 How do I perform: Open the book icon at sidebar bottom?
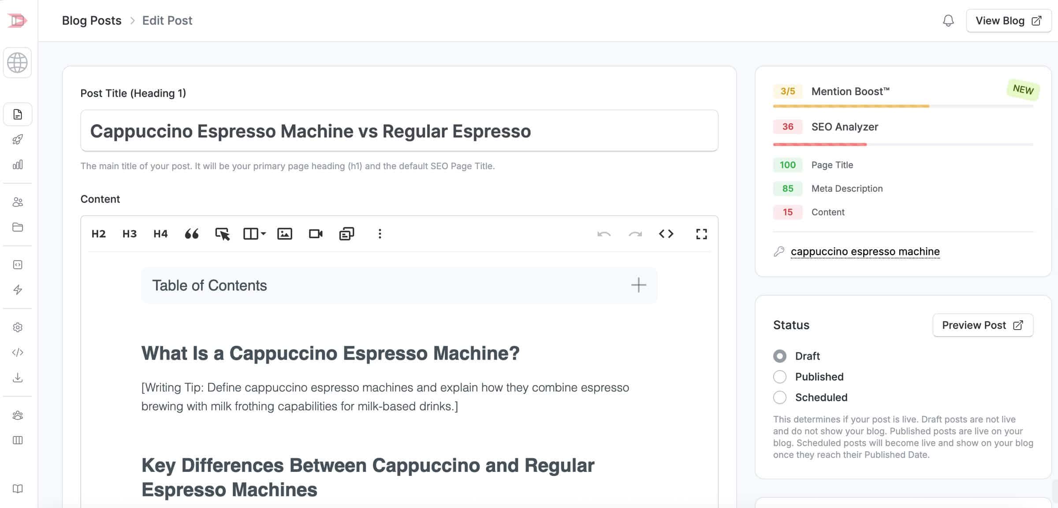[18, 489]
